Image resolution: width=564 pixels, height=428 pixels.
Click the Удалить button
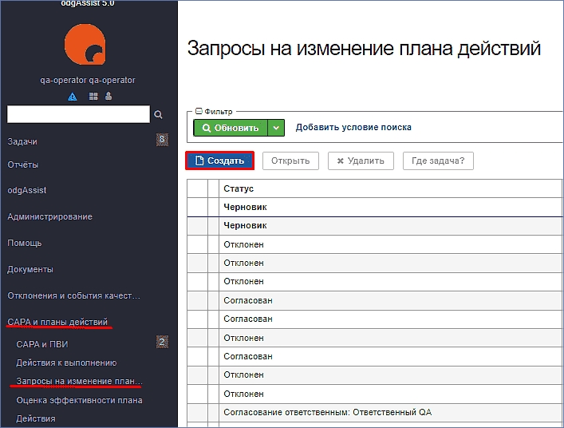[361, 160]
